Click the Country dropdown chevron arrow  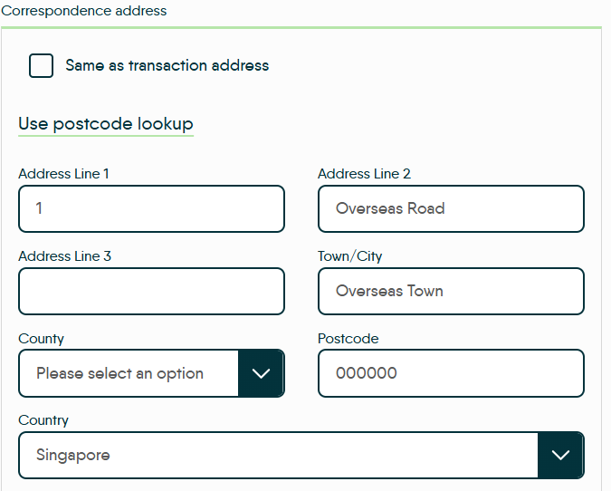[x=560, y=455]
